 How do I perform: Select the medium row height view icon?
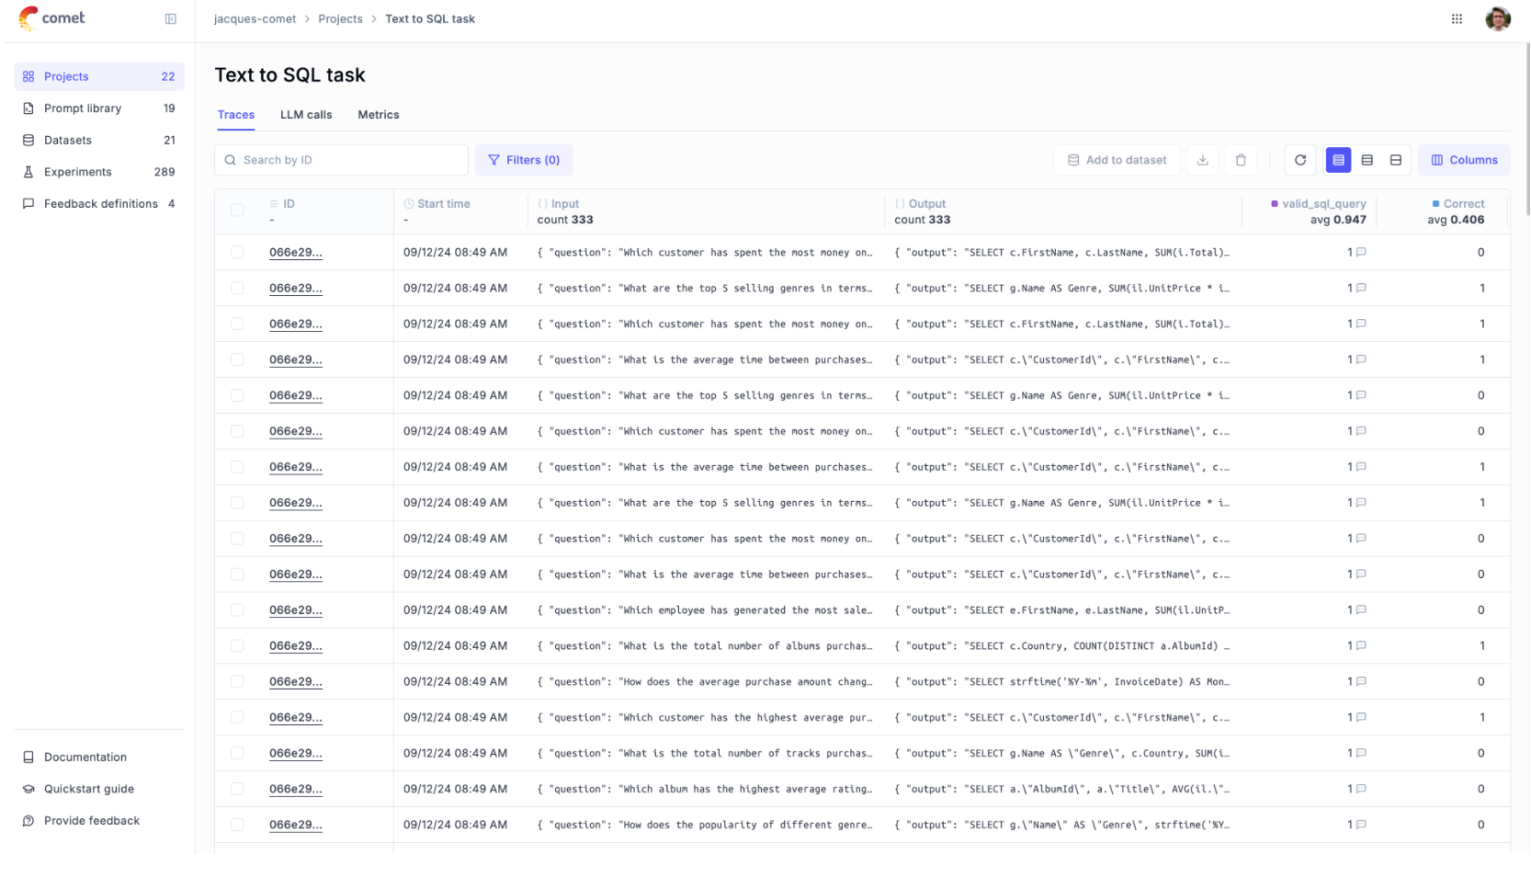tap(1367, 160)
